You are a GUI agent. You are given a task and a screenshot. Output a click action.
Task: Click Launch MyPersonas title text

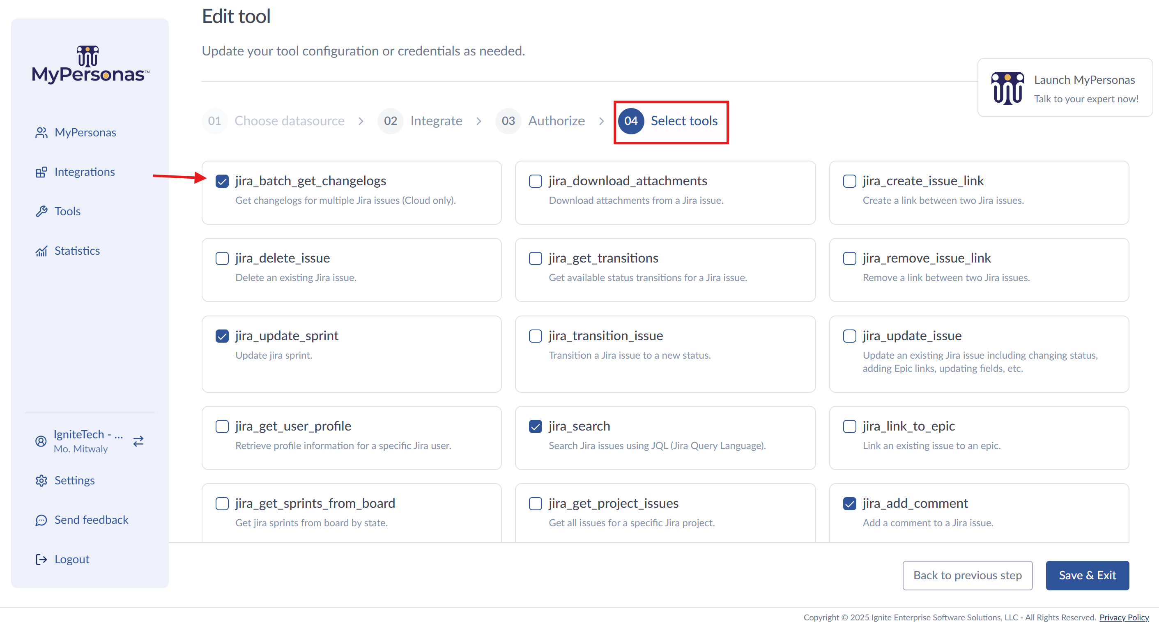click(1084, 80)
